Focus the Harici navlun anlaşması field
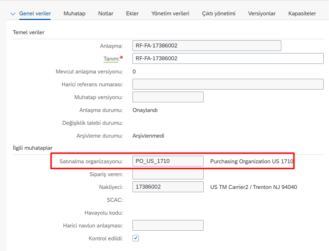This screenshot has width=329, height=251. (x=168, y=225)
